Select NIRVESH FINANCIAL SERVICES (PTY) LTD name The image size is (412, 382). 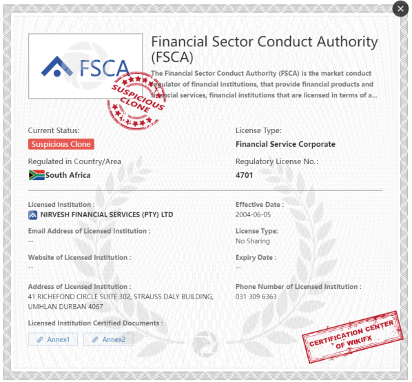click(107, 214)
